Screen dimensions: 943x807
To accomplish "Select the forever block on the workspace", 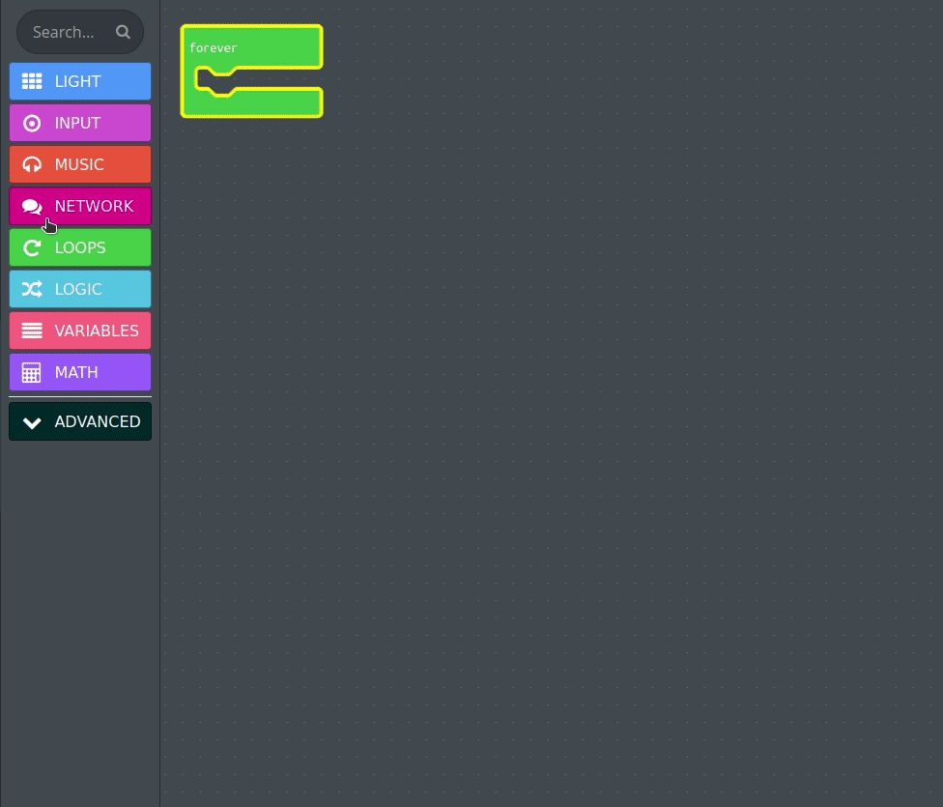I will pyautogui.click(x=214, y=47).
